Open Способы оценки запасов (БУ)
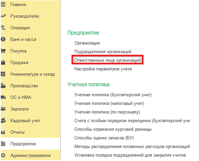Image resolution: width=199 pixels, height=161 pixels. pos(104,138)
